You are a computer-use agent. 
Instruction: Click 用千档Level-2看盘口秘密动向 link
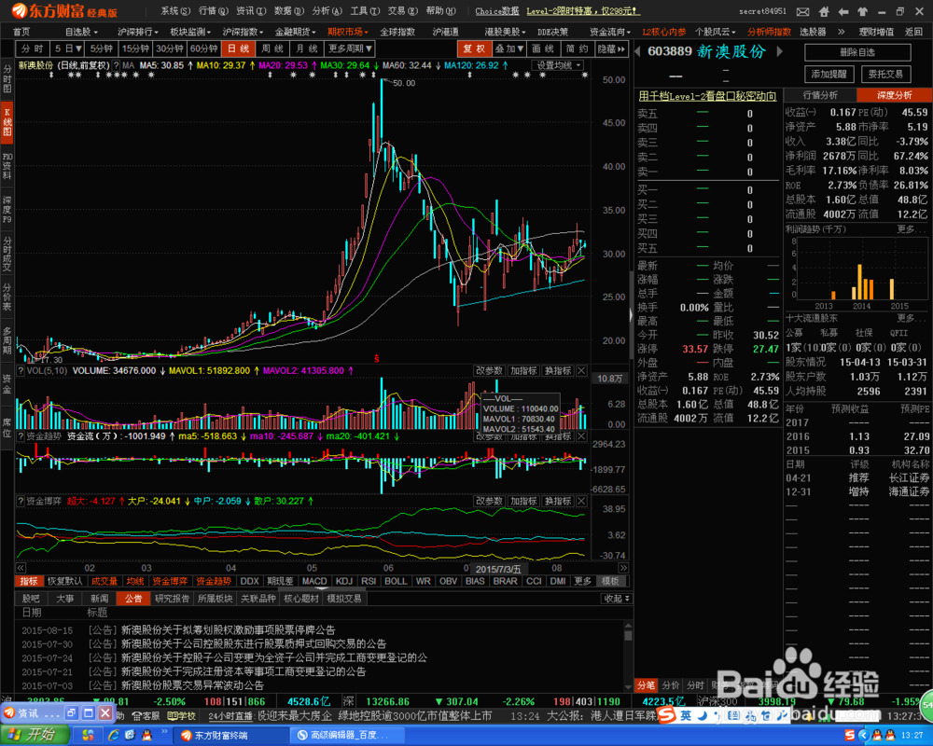pyautogui.click(x=707, y=96)
